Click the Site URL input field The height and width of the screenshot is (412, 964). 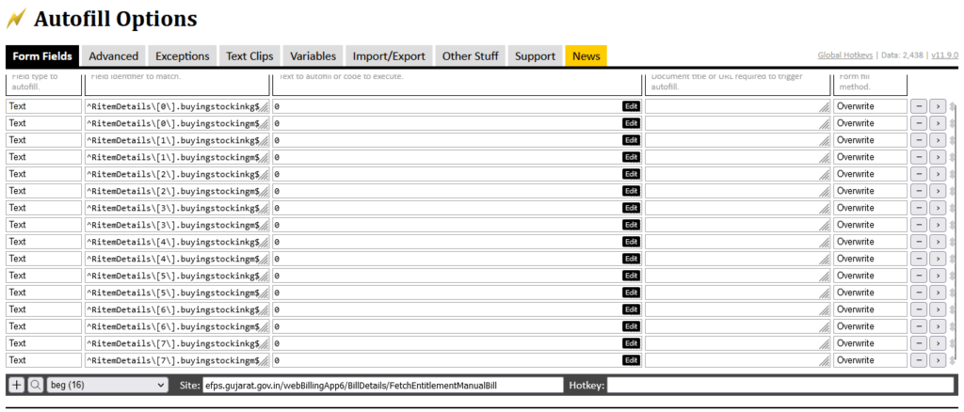click(x=382, y=385)
